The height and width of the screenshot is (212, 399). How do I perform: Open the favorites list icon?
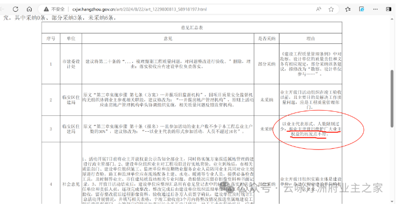click(347, 9)
